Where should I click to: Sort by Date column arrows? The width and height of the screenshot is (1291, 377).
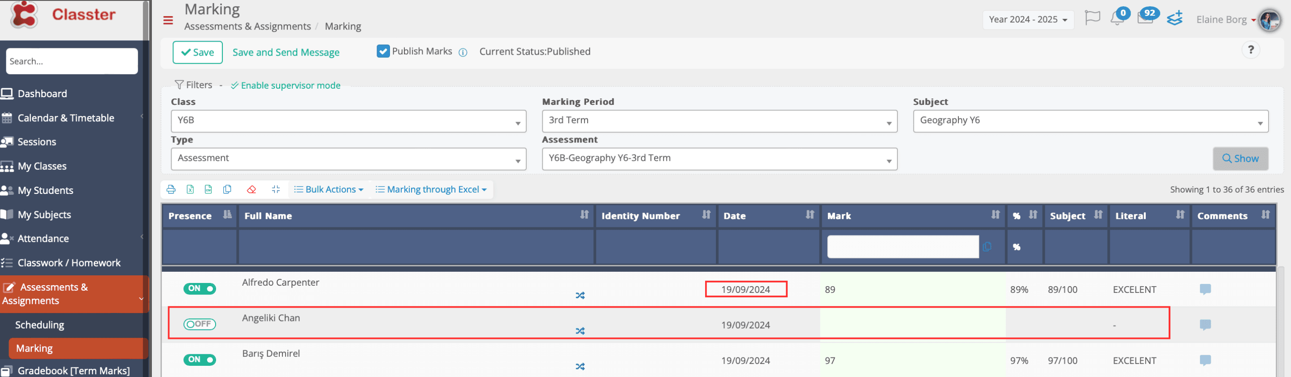[x=810, y=215]
